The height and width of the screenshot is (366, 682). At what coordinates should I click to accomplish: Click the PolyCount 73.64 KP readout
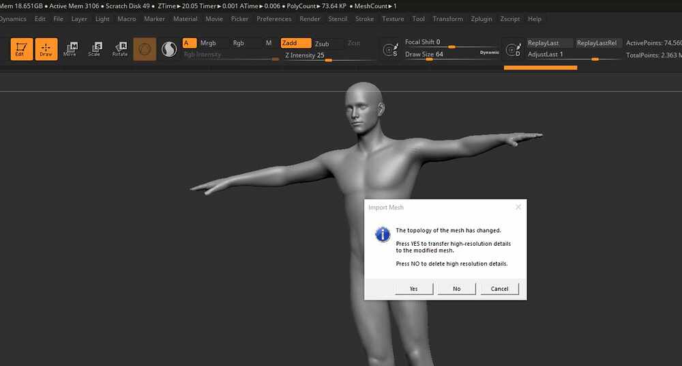(316, 6)
